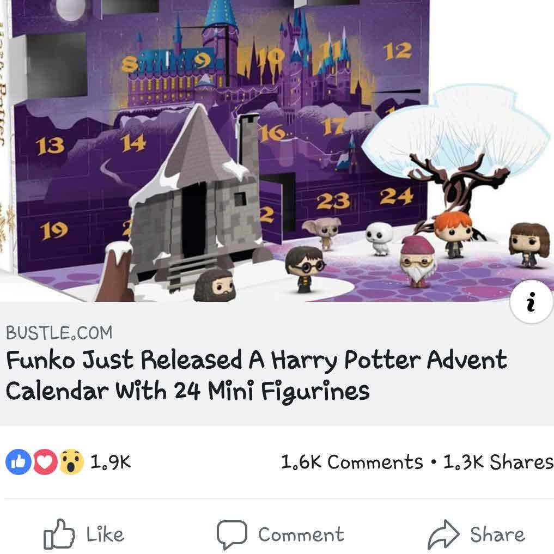Image resolution: width=554 pixels, height=554 pixels.
Task: Click the blue thumbs-up reaction icon
Action: 19,462
